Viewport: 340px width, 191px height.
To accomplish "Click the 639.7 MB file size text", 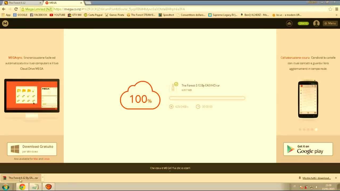I will coord(186,90).
